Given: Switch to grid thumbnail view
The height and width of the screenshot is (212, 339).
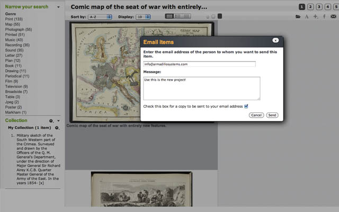Looking at the screenshot, I should pos(169,16).
